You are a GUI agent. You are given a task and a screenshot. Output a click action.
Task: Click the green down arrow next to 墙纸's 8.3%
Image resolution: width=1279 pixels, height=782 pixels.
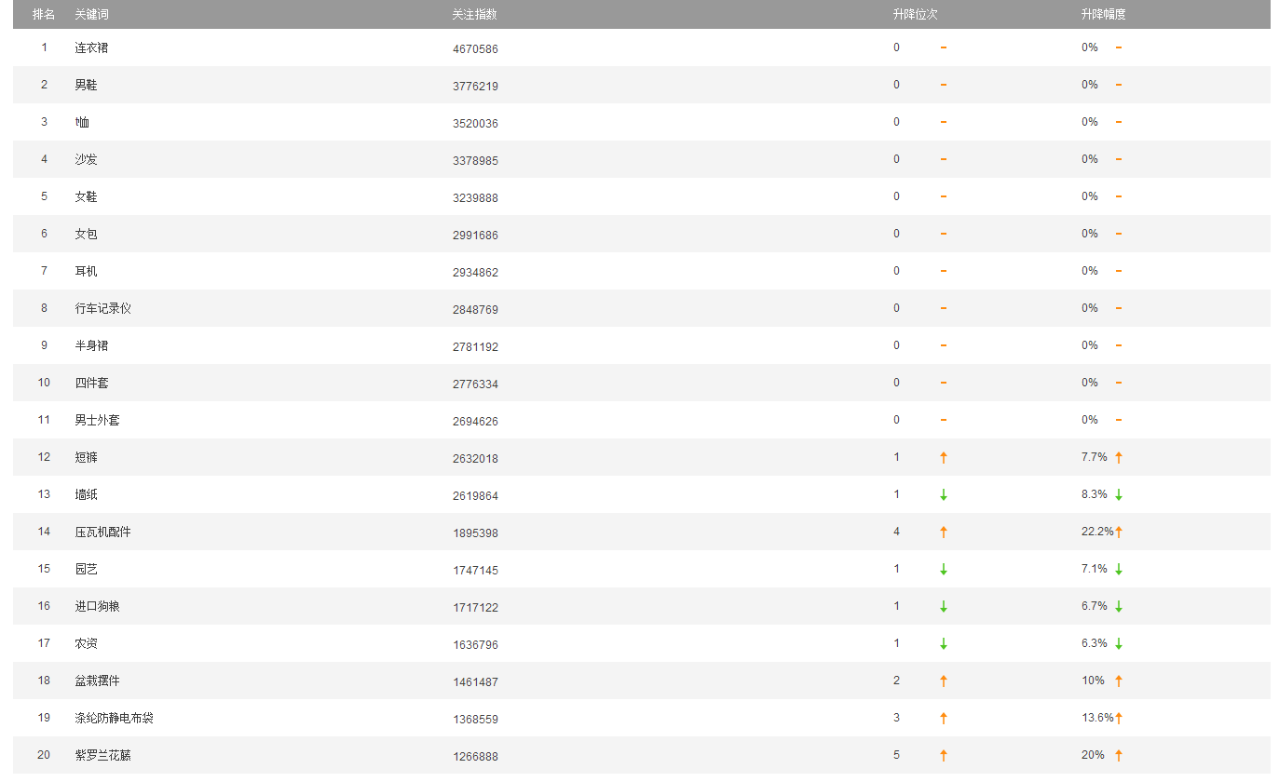click(1119, 494)
